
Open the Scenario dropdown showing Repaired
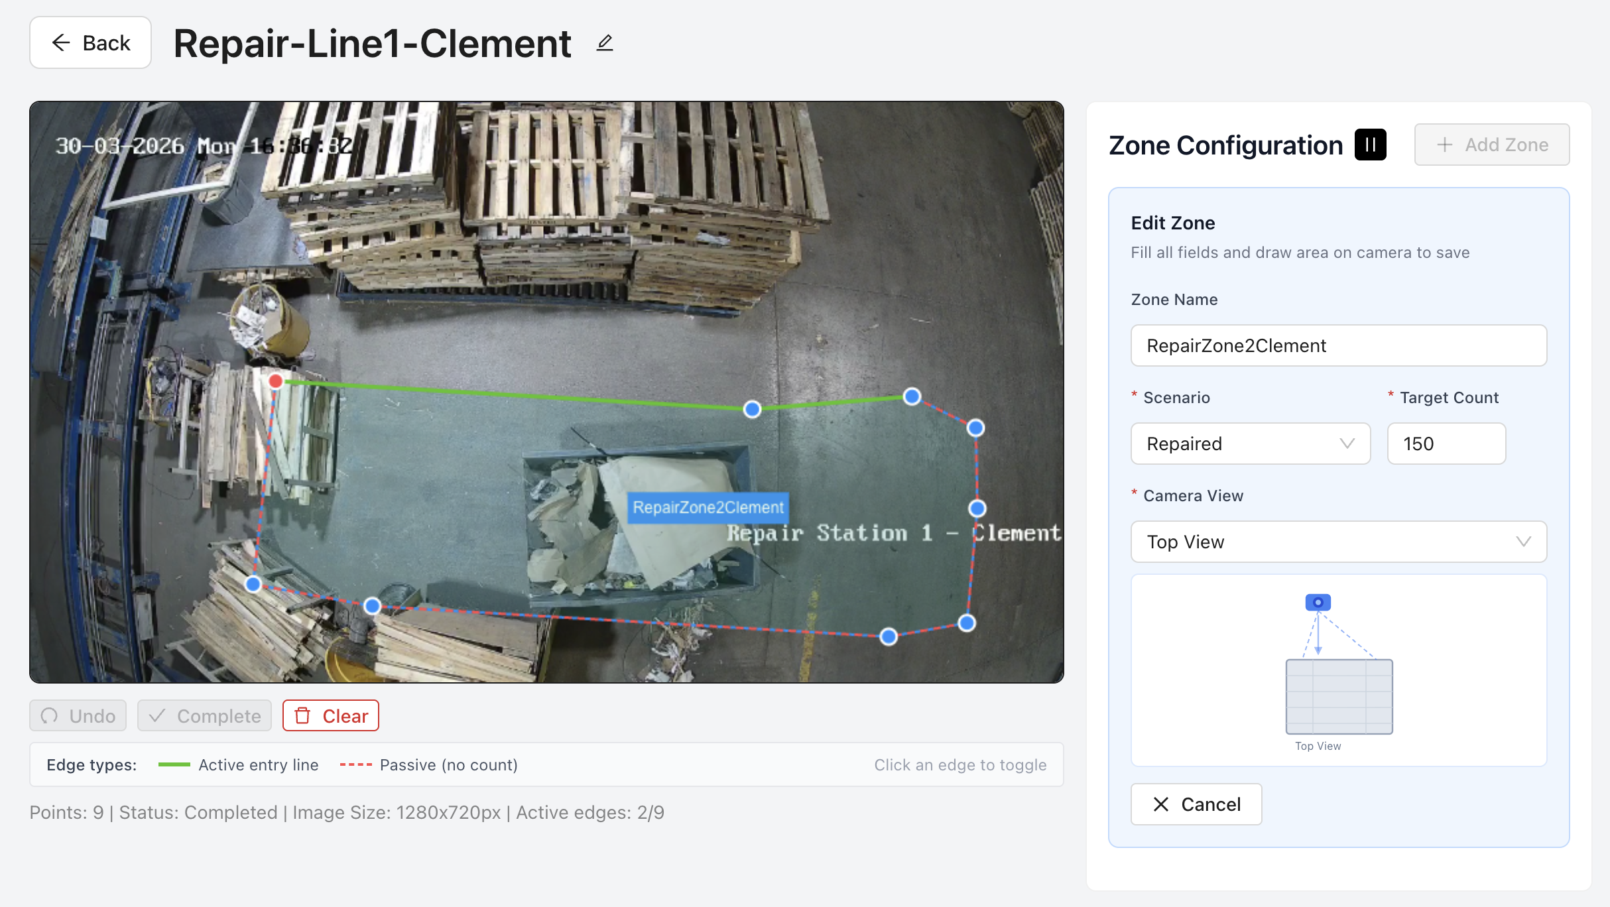pyautogui.click(x=1250, y=444)
